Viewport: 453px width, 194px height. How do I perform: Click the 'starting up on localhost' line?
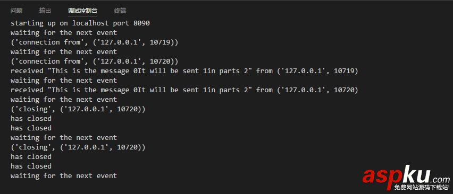[80, 23]
